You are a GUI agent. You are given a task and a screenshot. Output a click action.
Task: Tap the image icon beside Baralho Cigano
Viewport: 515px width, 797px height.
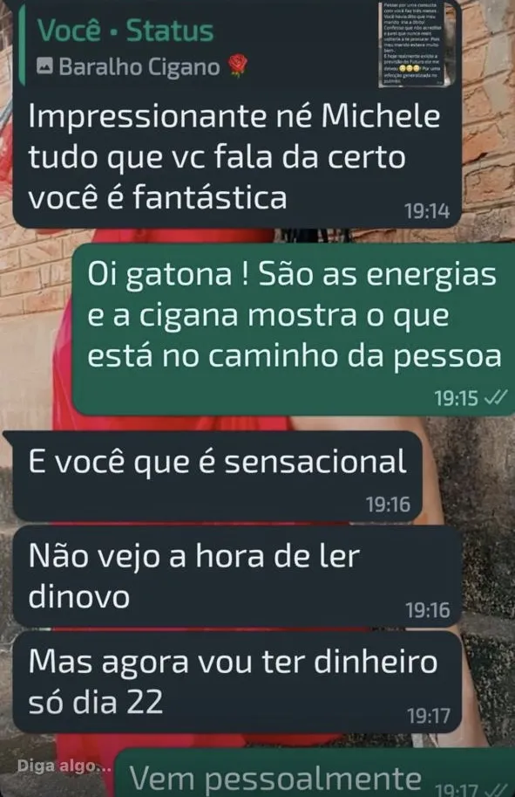44,65
